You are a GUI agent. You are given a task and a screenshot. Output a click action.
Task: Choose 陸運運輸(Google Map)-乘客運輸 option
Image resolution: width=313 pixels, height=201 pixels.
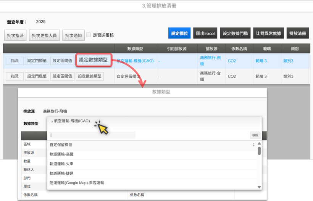click(x=77, y=183)
